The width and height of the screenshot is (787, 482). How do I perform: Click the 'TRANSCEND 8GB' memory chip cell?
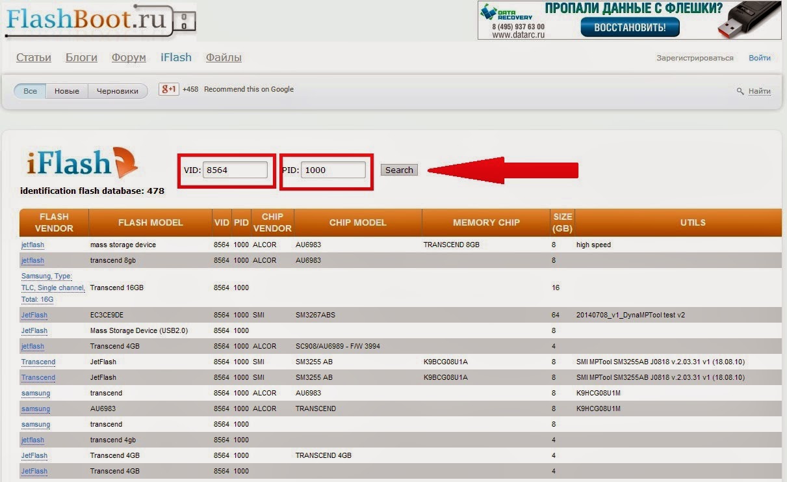coord(451,245)
